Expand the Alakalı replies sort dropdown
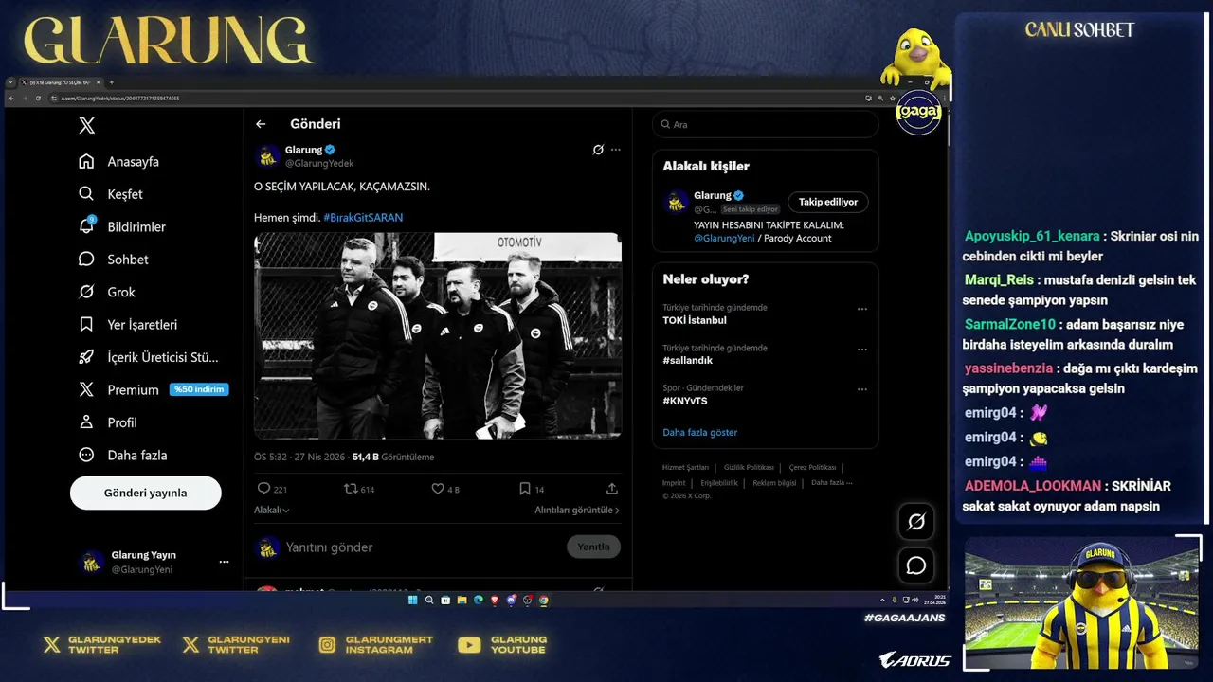The height and width of the screenshot is (682, 1213). [x=272, y=510]
